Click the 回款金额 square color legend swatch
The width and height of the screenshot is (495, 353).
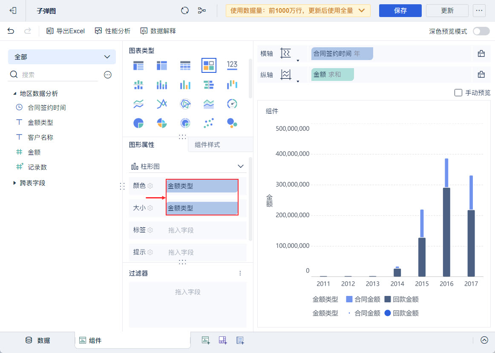click(x=388, y=299)
